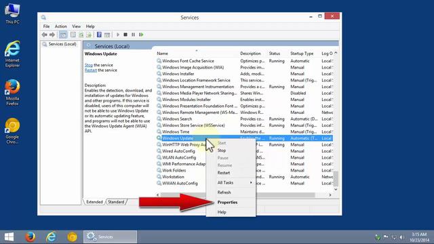Select Windows Presentation Foundation Font row
Image resolution: width=434 pixels, height=244 pixels.
tap(244, 106)
